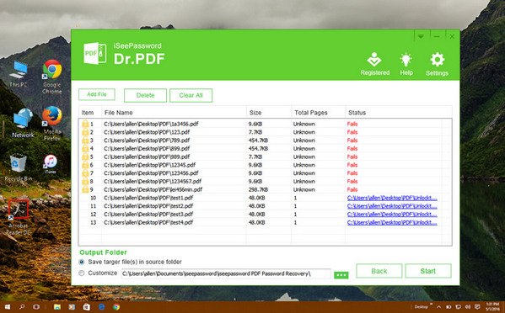
Task: Open the Windows Start menu
Action: pos(7,307)
